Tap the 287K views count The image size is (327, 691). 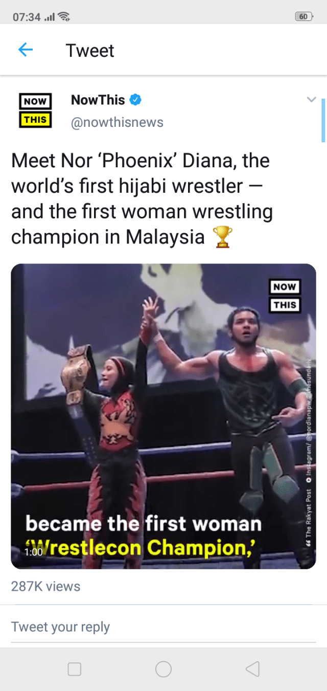(x=46, y=586)
